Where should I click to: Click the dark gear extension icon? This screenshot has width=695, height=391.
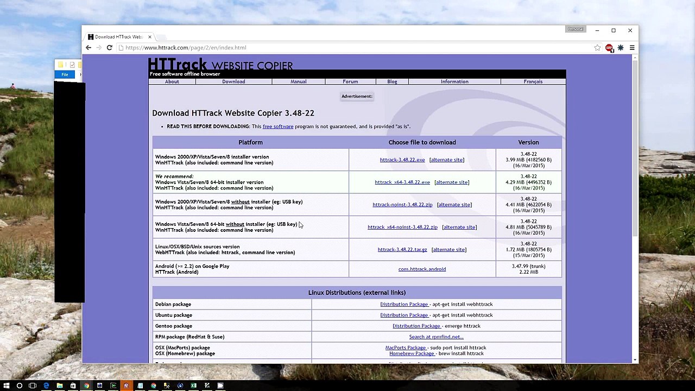tap(621, 48)
